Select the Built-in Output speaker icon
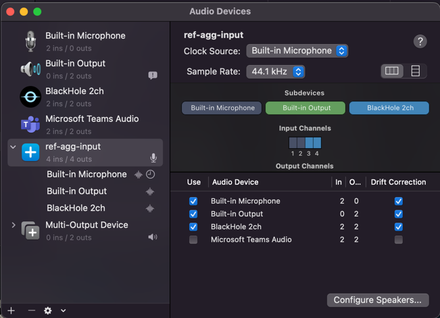The image size is (440, 318). click(x=30, y=69)
